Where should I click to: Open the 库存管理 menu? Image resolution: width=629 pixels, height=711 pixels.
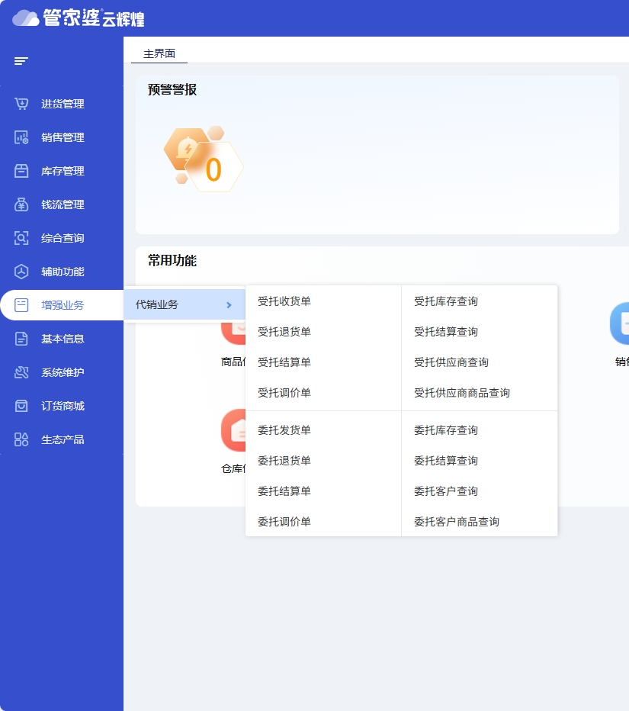62,171
